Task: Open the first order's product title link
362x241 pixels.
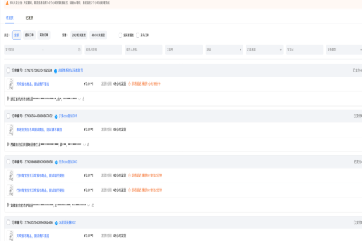Action: click(33, 84)
